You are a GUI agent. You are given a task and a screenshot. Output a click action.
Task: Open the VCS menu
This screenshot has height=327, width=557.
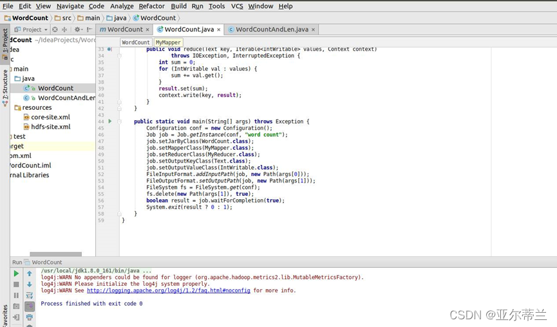(237, 6)
